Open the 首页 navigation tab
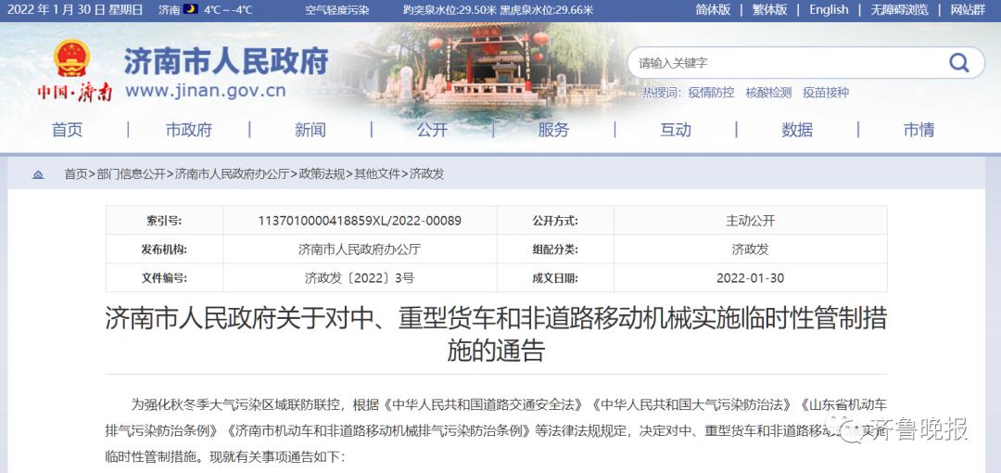1001x473 pixels. [67, 130]
